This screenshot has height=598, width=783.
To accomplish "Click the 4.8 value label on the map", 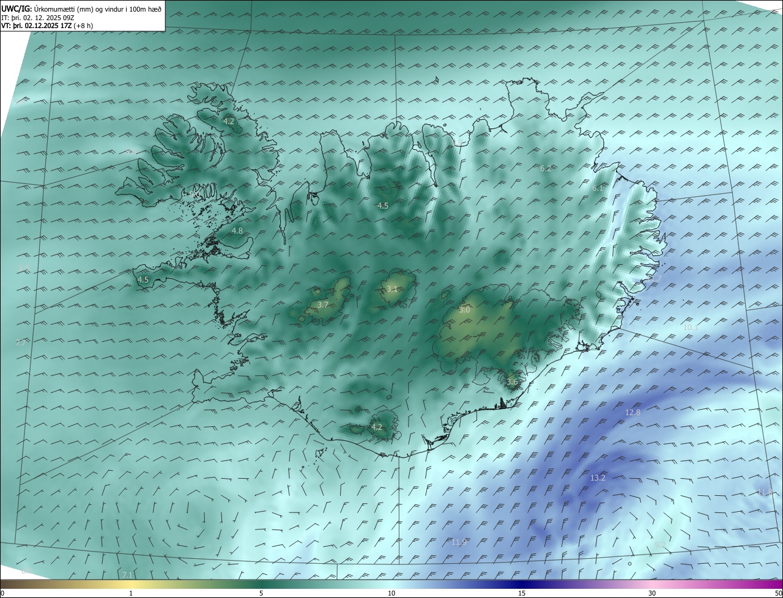I will [237, 231].
